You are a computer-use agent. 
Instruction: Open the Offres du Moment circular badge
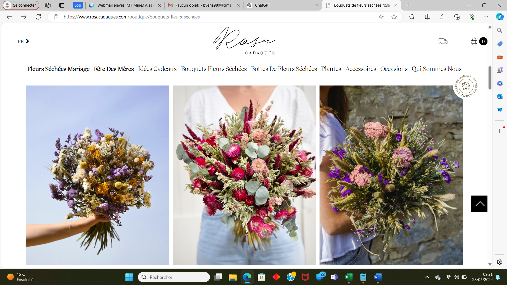(x=466, y=86)
